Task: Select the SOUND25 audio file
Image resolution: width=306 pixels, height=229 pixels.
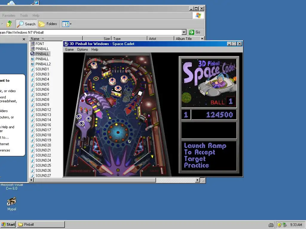Action: click(41, 165)
